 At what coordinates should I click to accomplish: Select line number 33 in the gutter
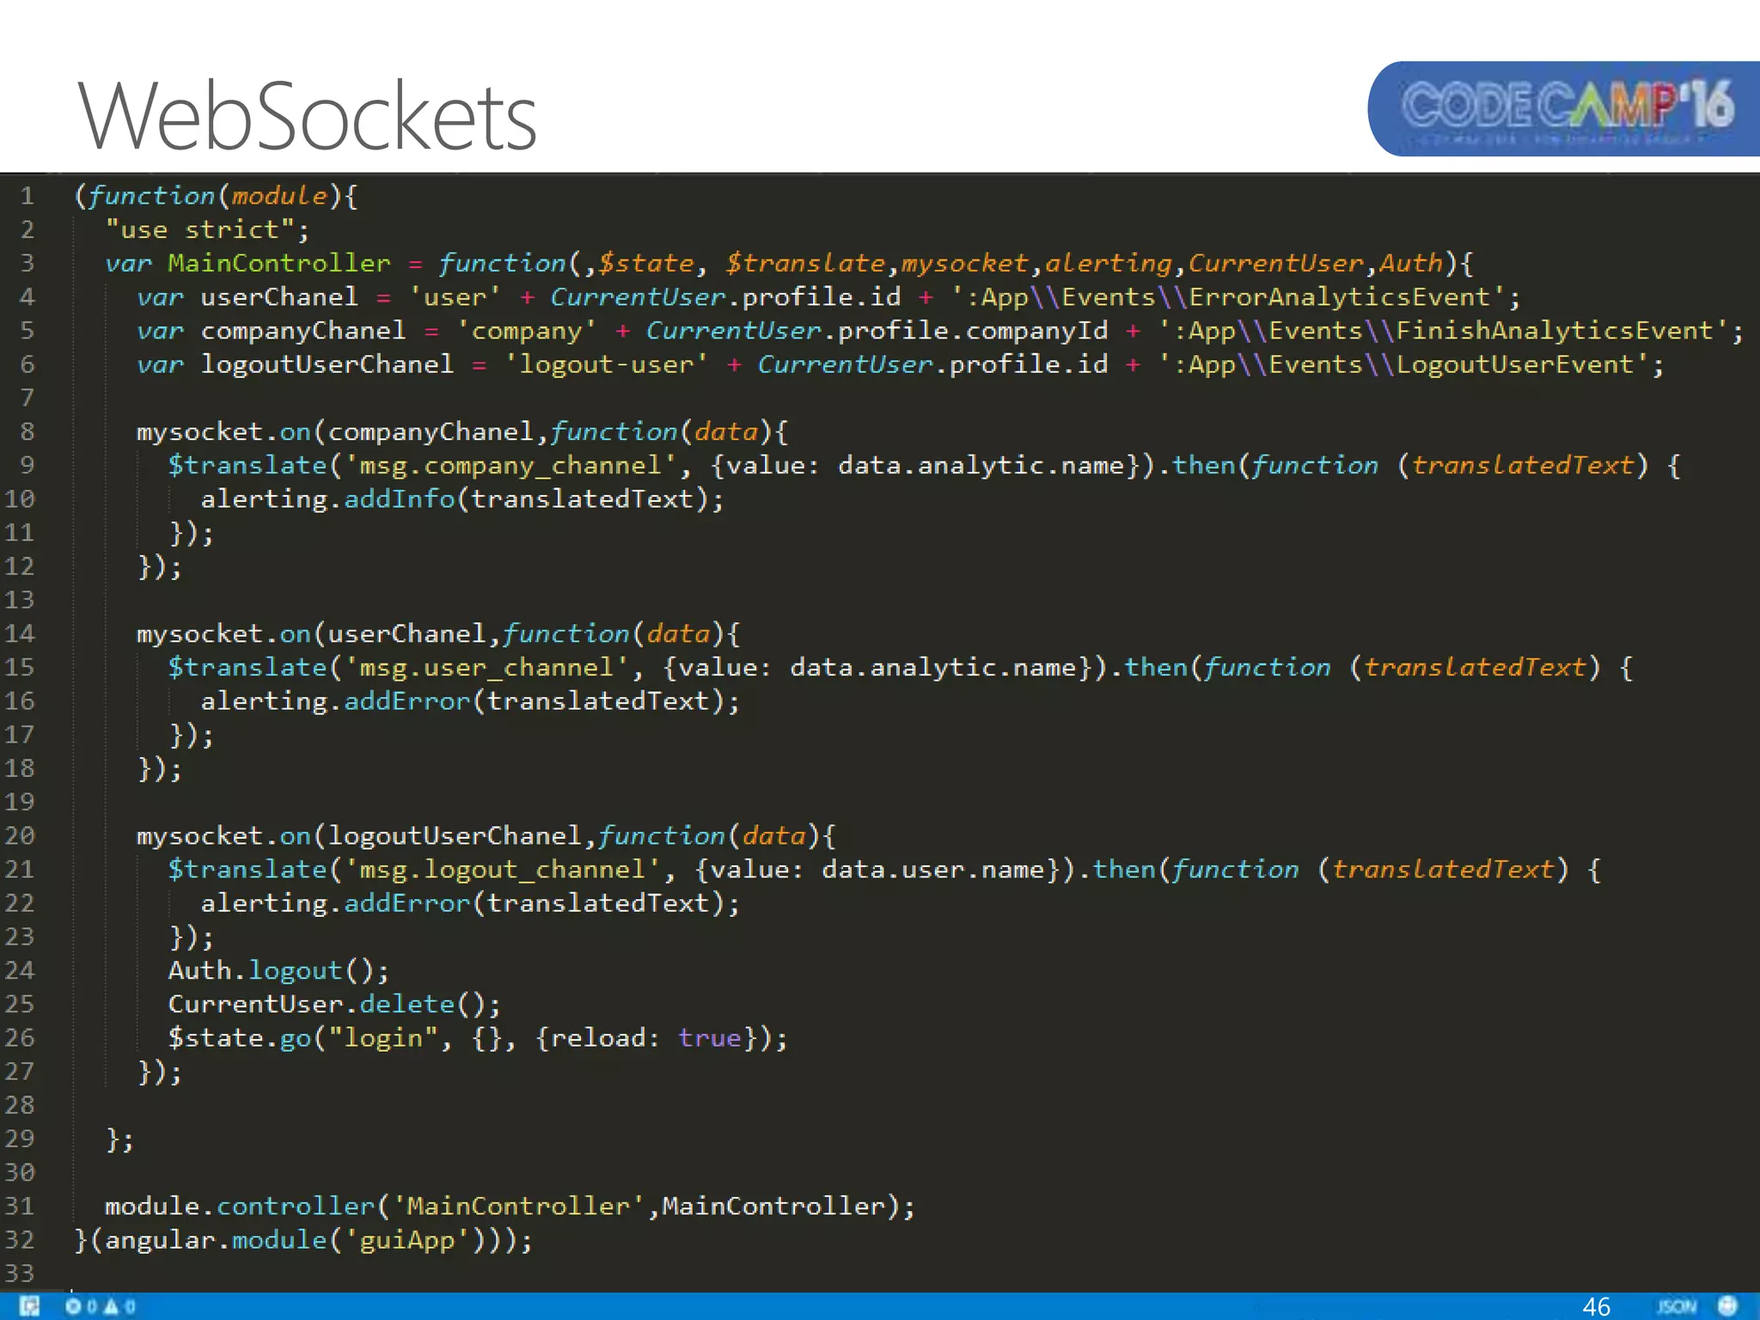(20, 1274)
